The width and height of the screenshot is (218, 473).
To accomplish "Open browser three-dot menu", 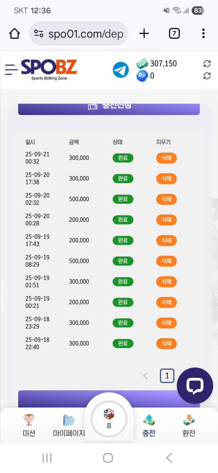I will pos(203,34).
